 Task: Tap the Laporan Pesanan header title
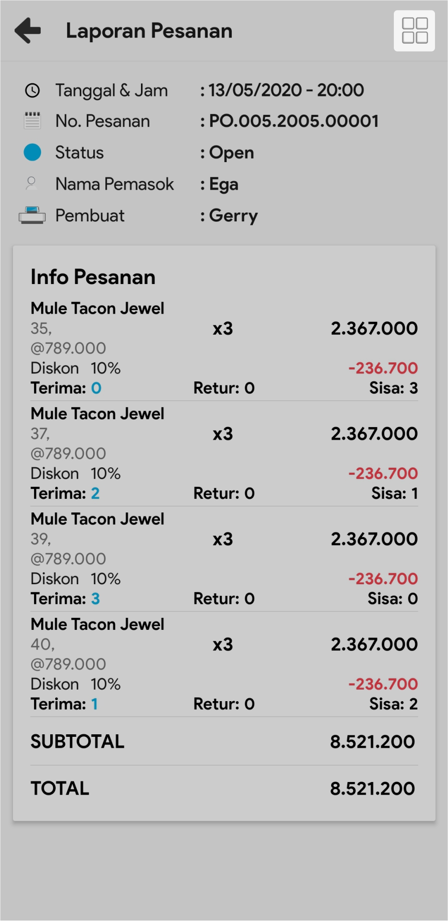[149, 31]
